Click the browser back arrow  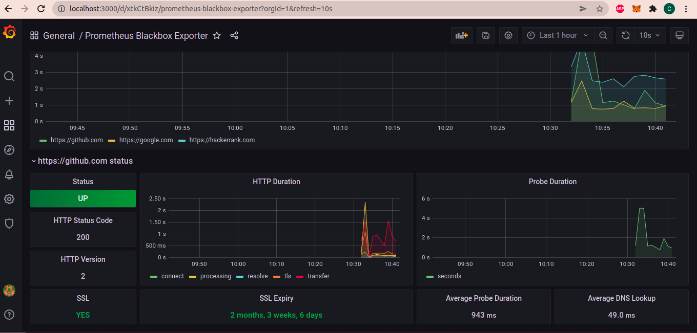tap(8, 9)
